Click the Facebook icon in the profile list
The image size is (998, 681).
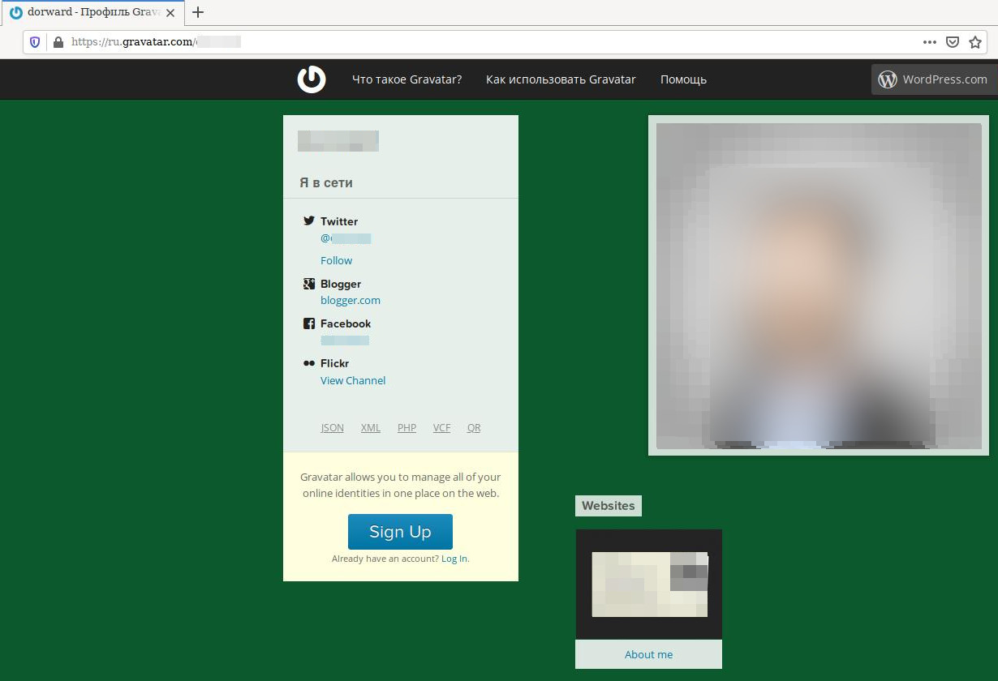(x=309, y=323)
